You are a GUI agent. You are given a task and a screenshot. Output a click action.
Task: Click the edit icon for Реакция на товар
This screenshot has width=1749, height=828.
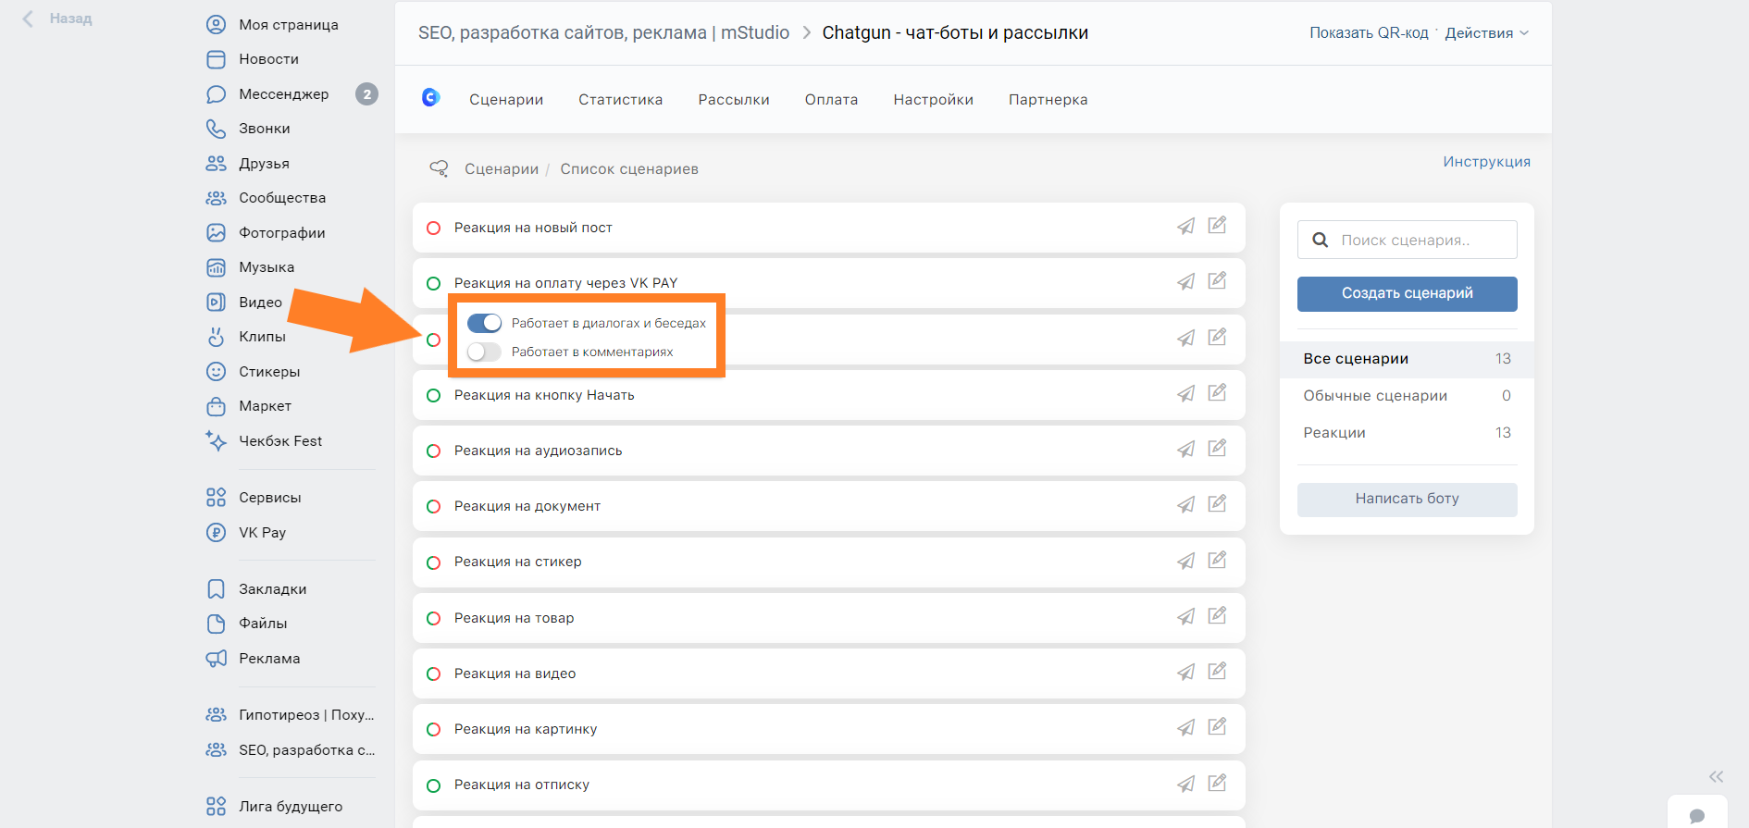[x=1217, y=615]
